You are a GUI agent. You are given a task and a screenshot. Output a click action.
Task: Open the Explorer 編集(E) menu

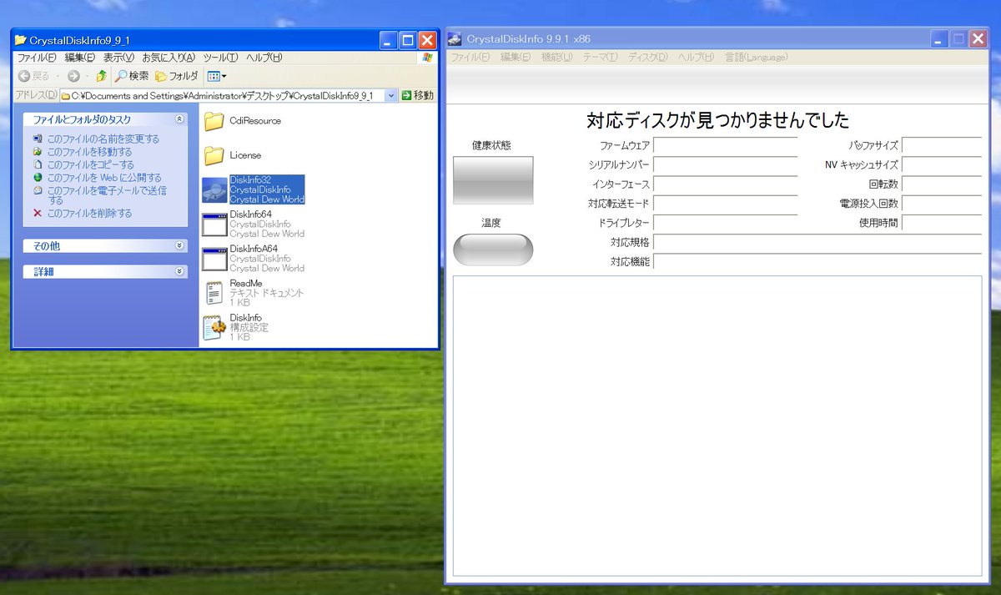[80, 58]
